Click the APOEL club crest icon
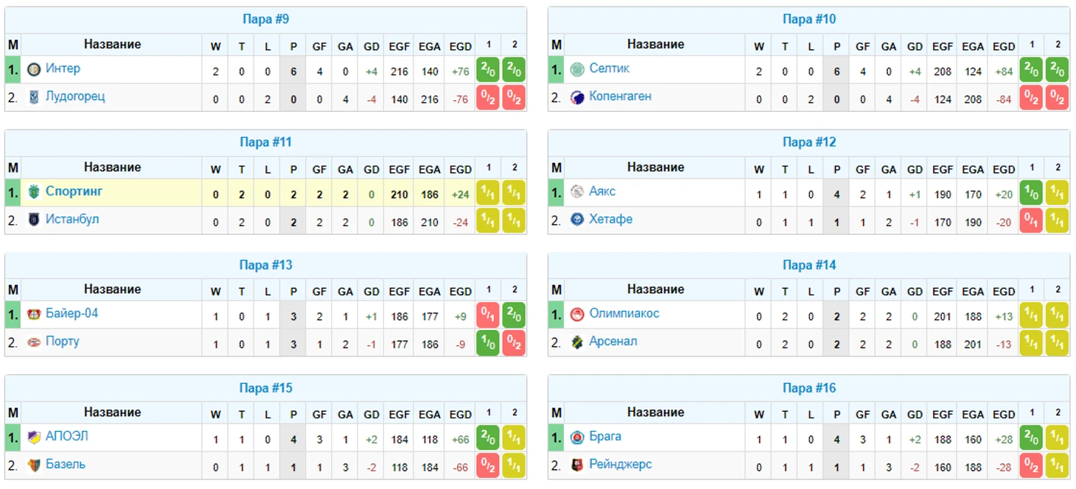The image size is (1076, 489). (34, 437)
